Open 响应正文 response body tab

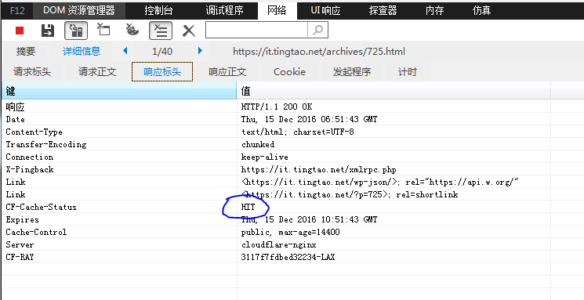[x=227, y=72]
